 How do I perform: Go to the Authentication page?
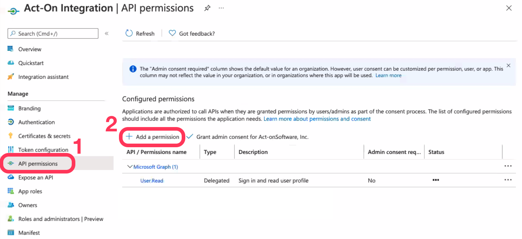[x=36, y=122]
